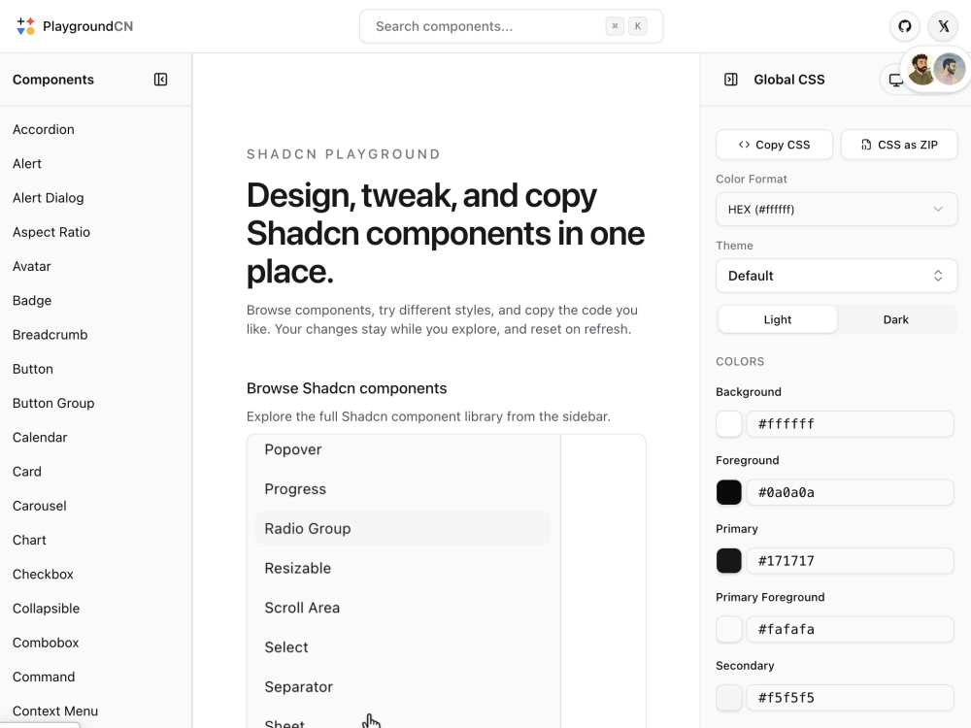Open the GitHub link icon
Image resolution: width=971 pixels, height=728 pixels.
pyautogui.click(x=905, y=26)
